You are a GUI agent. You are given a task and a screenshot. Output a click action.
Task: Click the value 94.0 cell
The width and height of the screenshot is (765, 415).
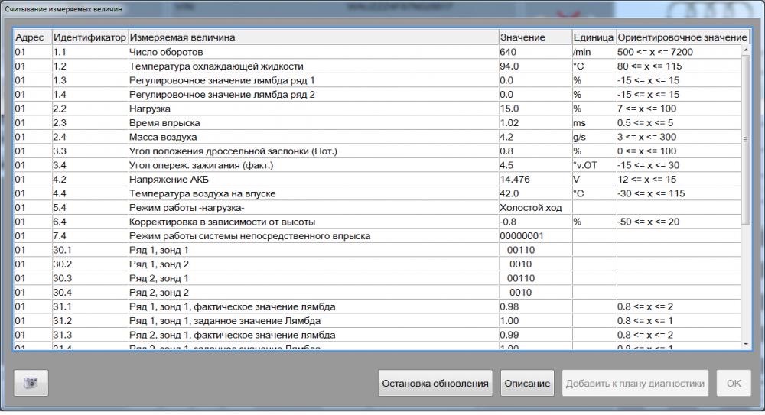coord(535,66)
